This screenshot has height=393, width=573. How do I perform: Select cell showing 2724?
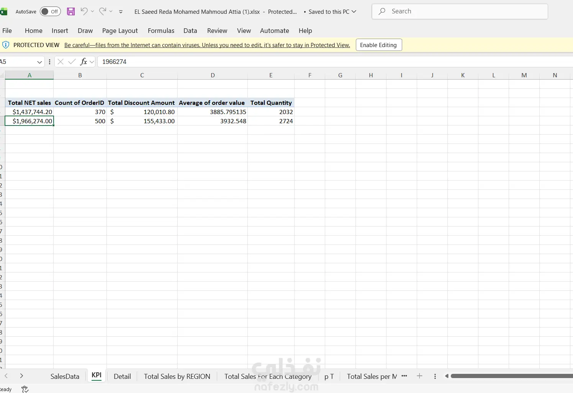pos(271,121)
